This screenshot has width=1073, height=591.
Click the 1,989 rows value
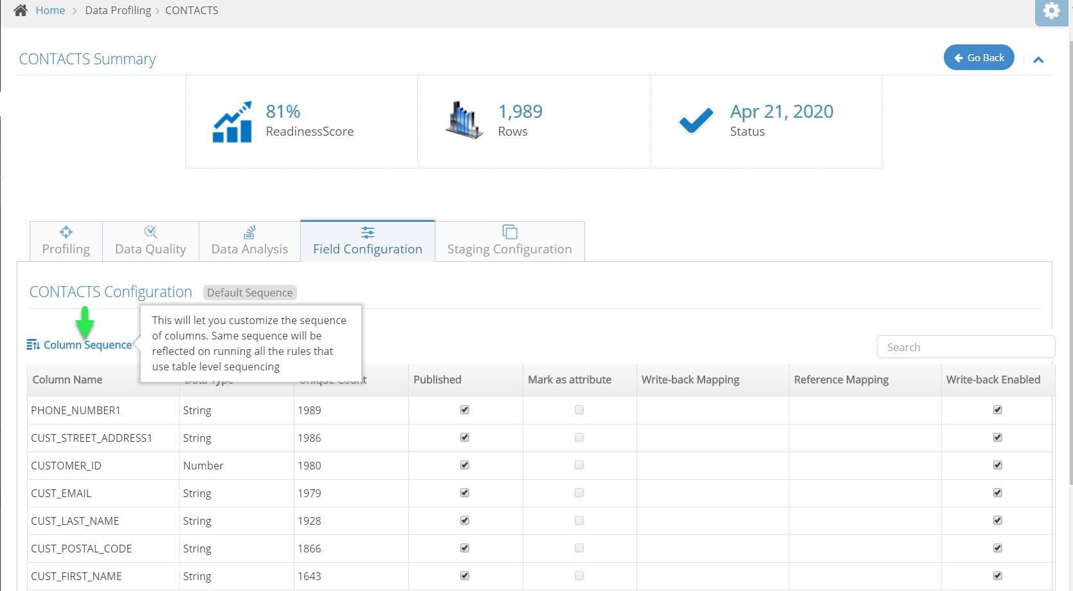[520, 111]
